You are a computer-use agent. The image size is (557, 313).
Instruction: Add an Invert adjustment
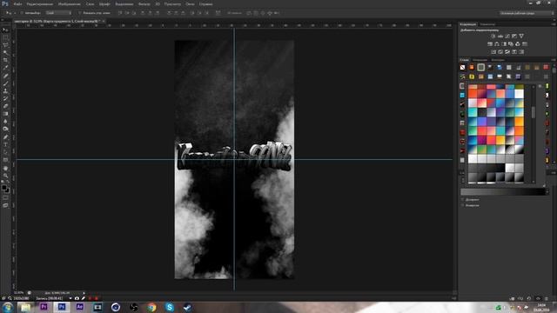coord(493,52)
